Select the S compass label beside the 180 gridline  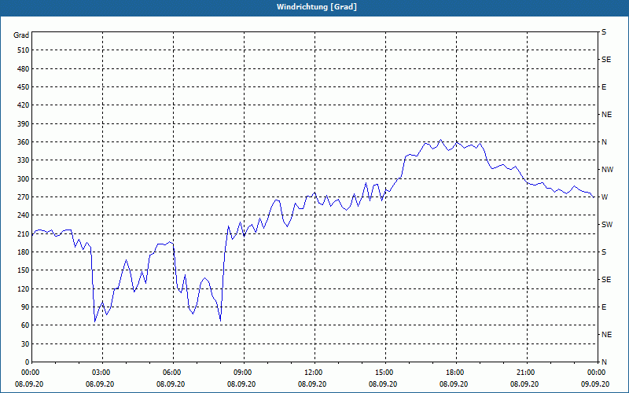coord(604,252)
